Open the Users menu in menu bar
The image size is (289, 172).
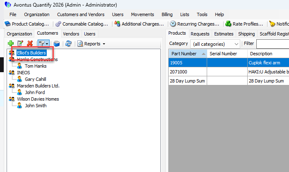pos(117,14)
